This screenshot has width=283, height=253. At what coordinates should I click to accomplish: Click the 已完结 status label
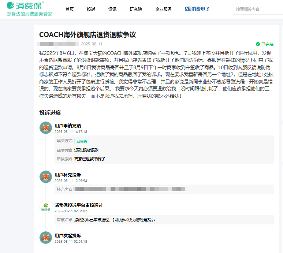(x=267, y=44)
